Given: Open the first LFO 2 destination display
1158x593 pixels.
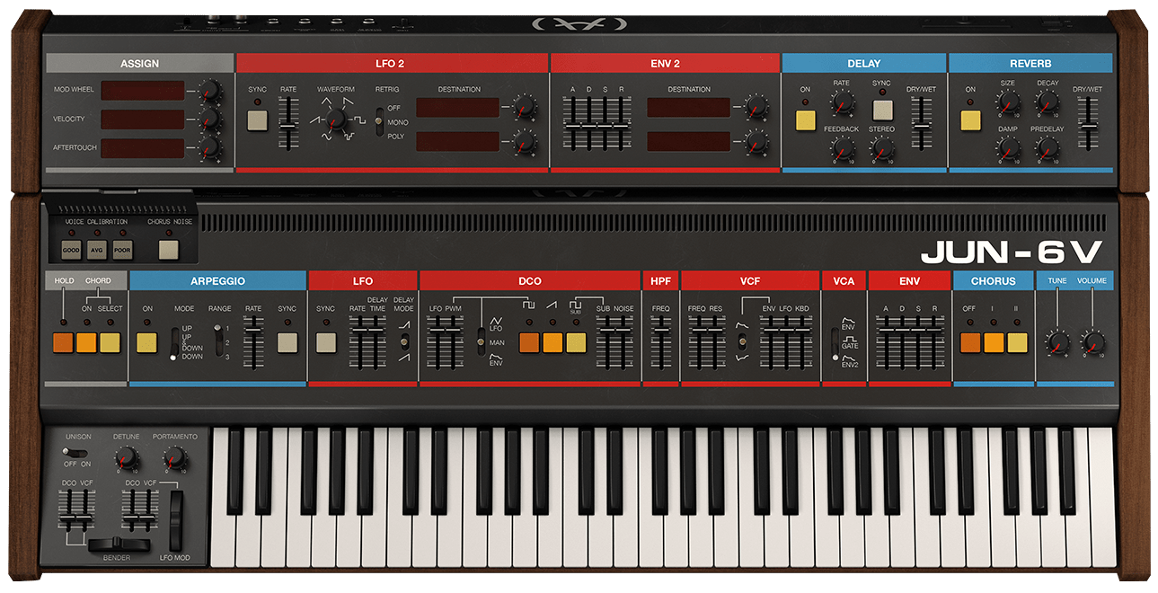Looking at the screenshot, I should pyautogui.click(x=457, y=109).
